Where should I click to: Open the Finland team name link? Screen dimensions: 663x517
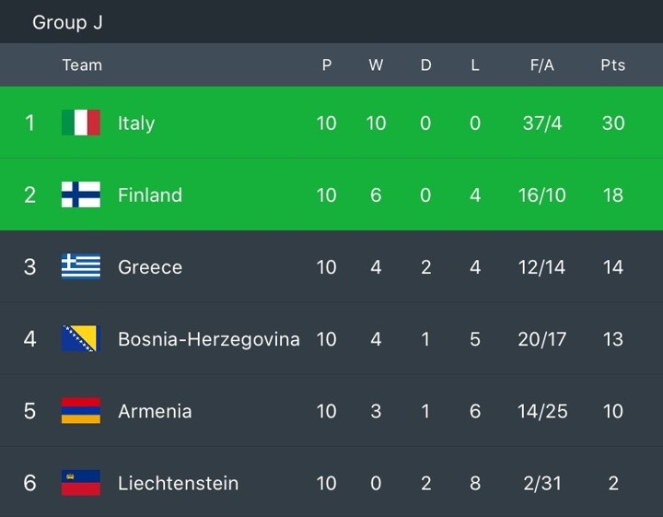click(x=150, y=194)
